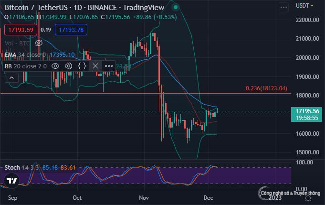This screenshot has height=205, width=325.
Task: Open the USDT currency dropdown
Action: (x=304, y=6)
